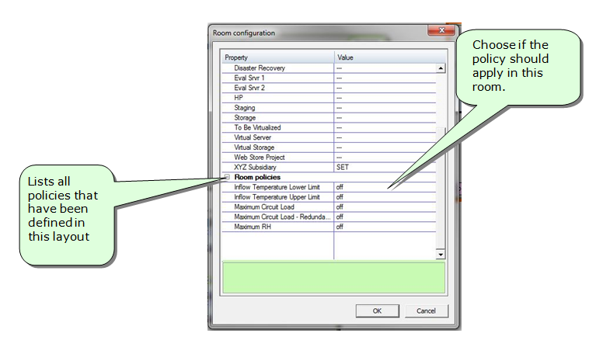The image size is (596, 347).
Task: Select the Virtual Storage property row
Action: pos(254,147)
